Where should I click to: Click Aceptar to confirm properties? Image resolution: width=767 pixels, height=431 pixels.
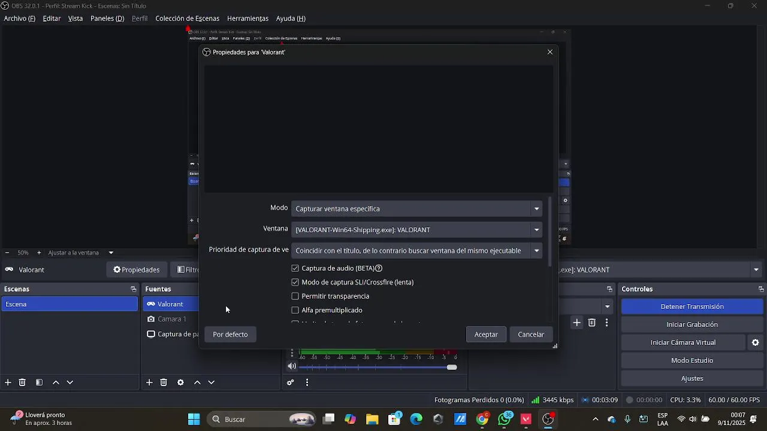486,335
